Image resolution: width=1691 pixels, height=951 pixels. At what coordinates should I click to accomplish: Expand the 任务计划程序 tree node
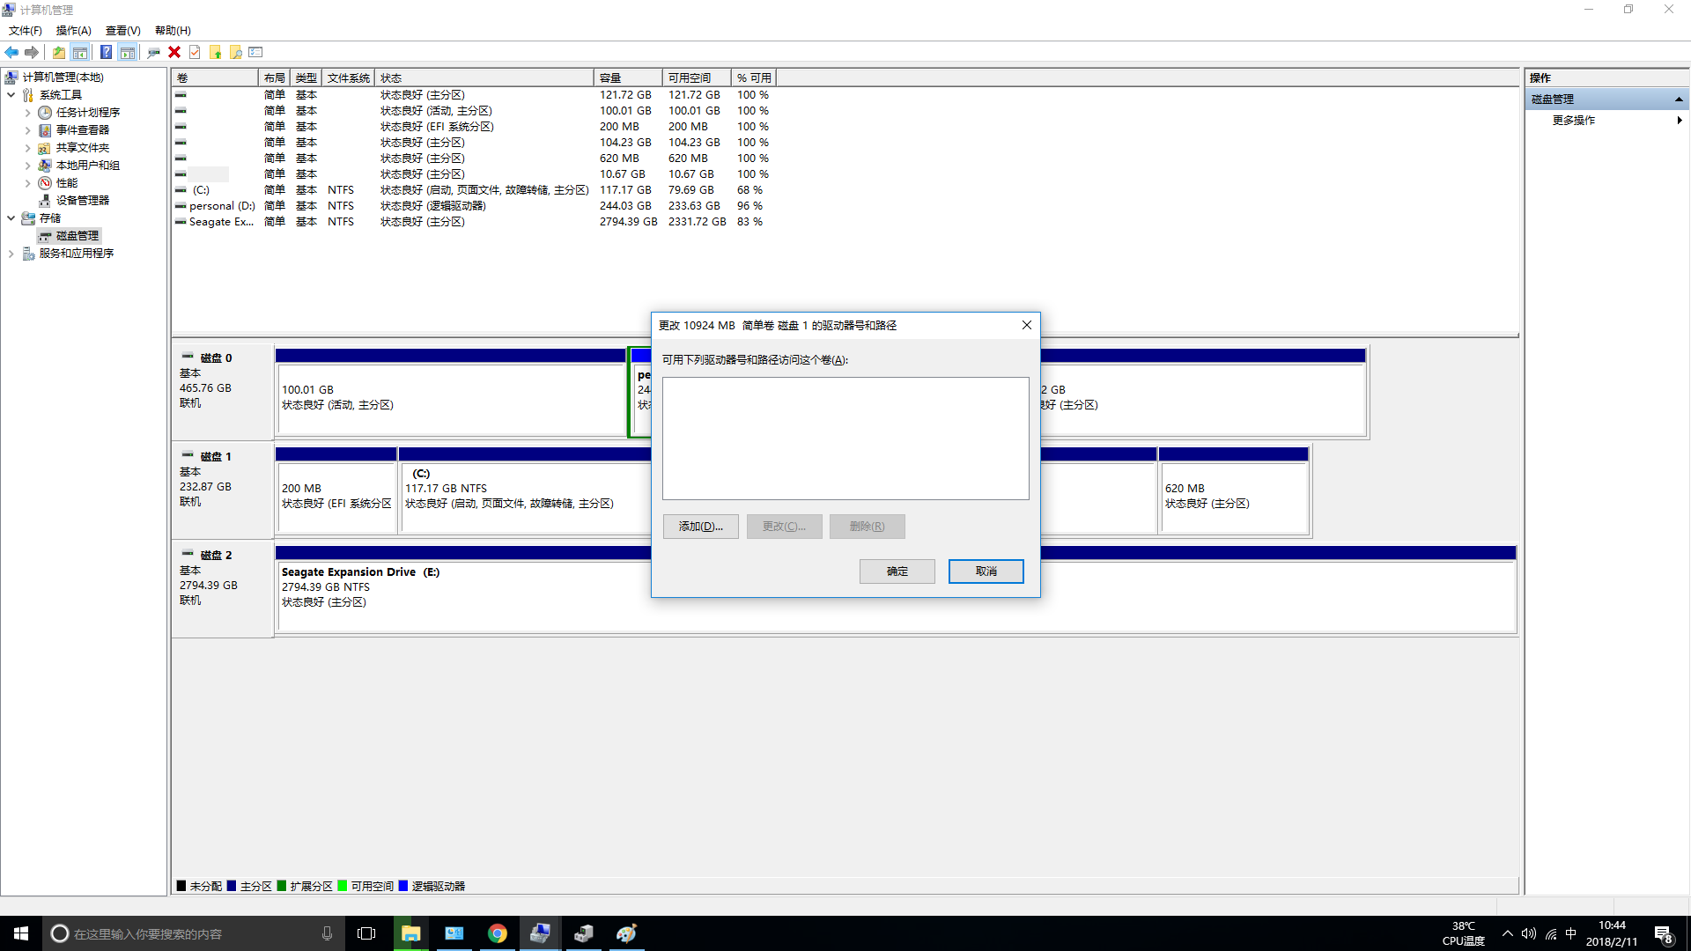[27, 113]
